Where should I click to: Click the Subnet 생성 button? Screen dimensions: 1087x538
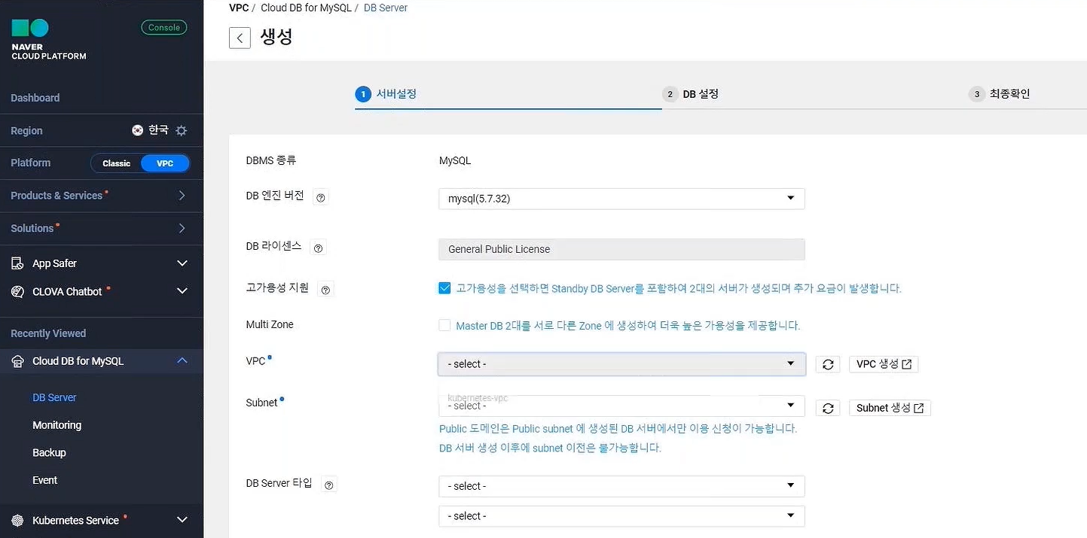[890, 408]
